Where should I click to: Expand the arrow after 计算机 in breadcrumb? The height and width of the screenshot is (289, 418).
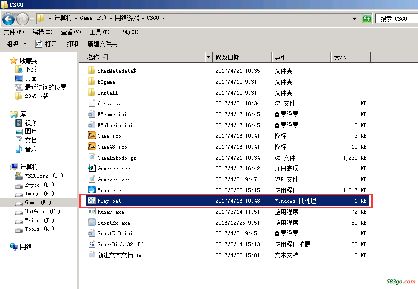pos(76,18)
